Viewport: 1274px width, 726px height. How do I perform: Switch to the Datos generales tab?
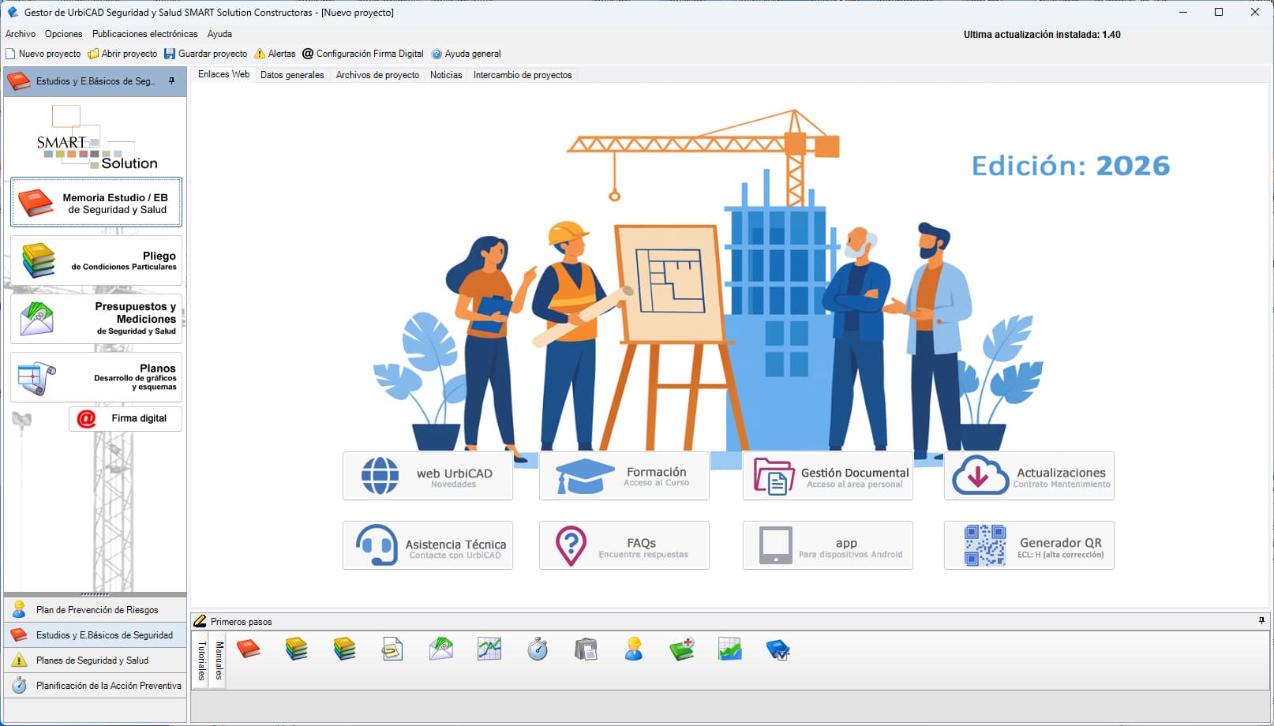[x=292, y=74]
